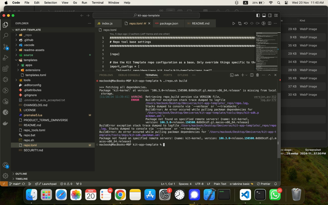Open Explorer views ellipsis menu
This screenshot has width=328, height=205.
click(x=89, y=23)
